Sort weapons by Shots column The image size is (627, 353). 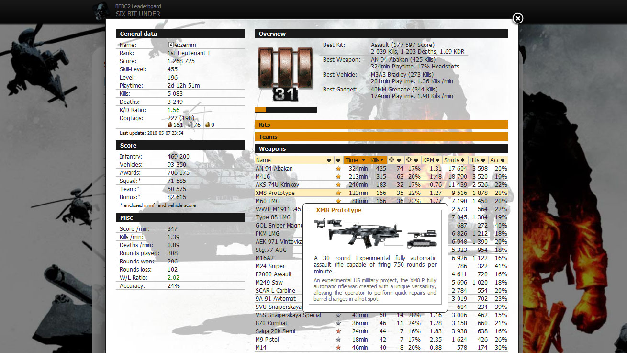455,160
